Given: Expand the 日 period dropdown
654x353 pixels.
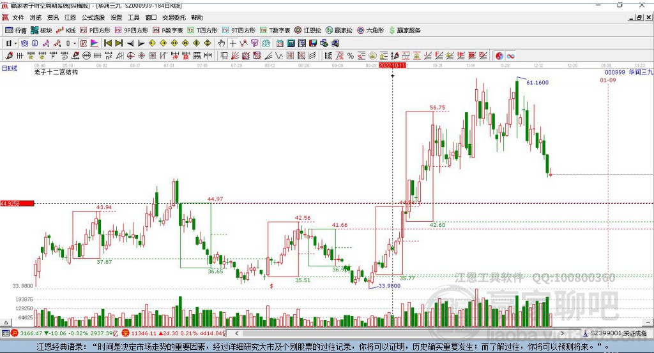Looking at the screenshot, I should 15,43.
